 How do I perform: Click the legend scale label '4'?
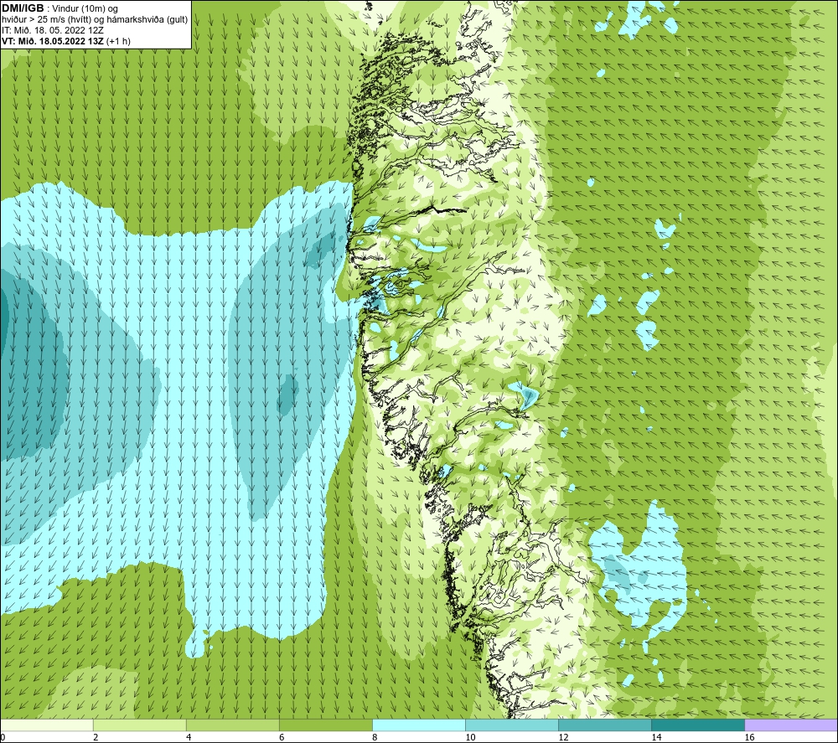click(x=188, y=737)
